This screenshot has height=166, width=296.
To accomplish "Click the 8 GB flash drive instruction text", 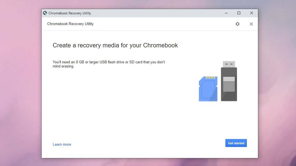I will (x=109, y=64).
